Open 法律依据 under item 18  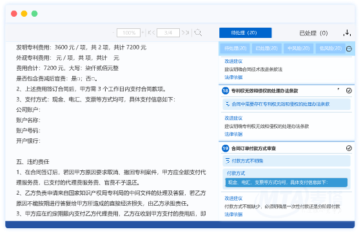click(233, 134)
